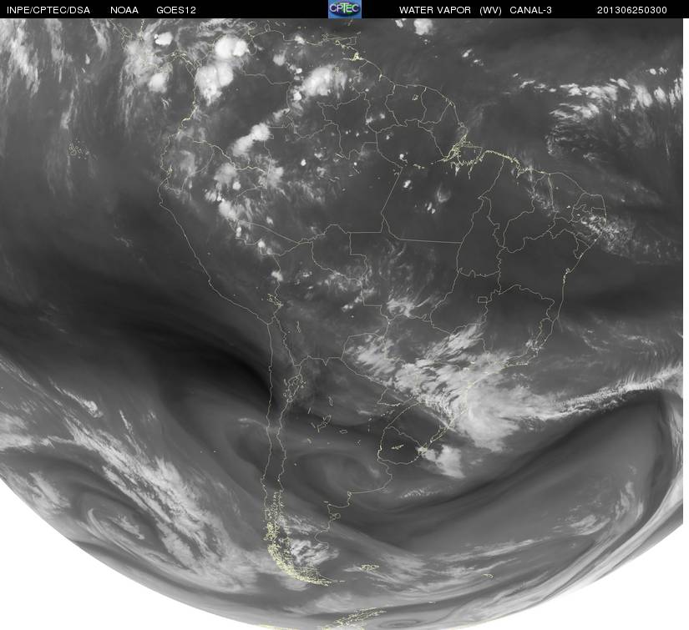Click the NOAA label in header
This screenshot has width=689, height=630.
(124, 10)
